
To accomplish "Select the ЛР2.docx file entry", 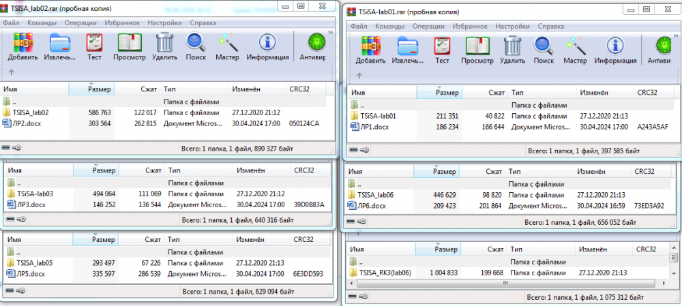I will 25,123.
